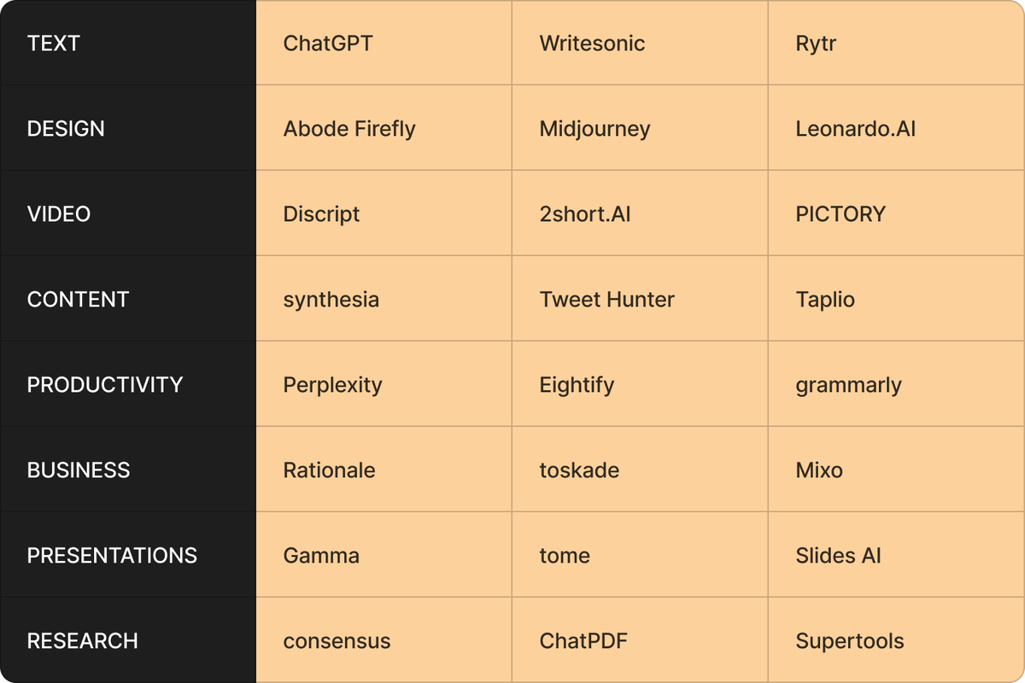Click the Writesonic entry
The image size is (1025, 683).
640,43
